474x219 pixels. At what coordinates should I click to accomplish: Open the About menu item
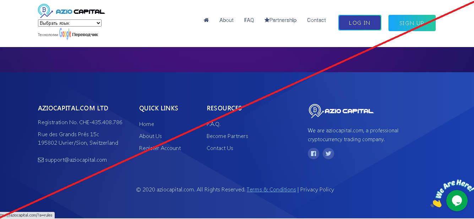[227, 20]
